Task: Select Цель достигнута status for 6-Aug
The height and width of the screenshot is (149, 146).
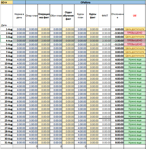Action: (135, 48)
